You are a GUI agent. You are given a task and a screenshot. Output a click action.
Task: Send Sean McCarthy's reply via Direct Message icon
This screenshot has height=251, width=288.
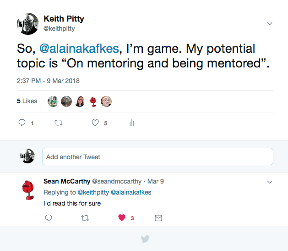(158, 218)
